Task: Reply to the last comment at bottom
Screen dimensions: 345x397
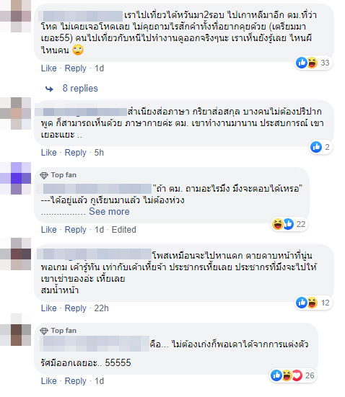Action: point(75,381)
